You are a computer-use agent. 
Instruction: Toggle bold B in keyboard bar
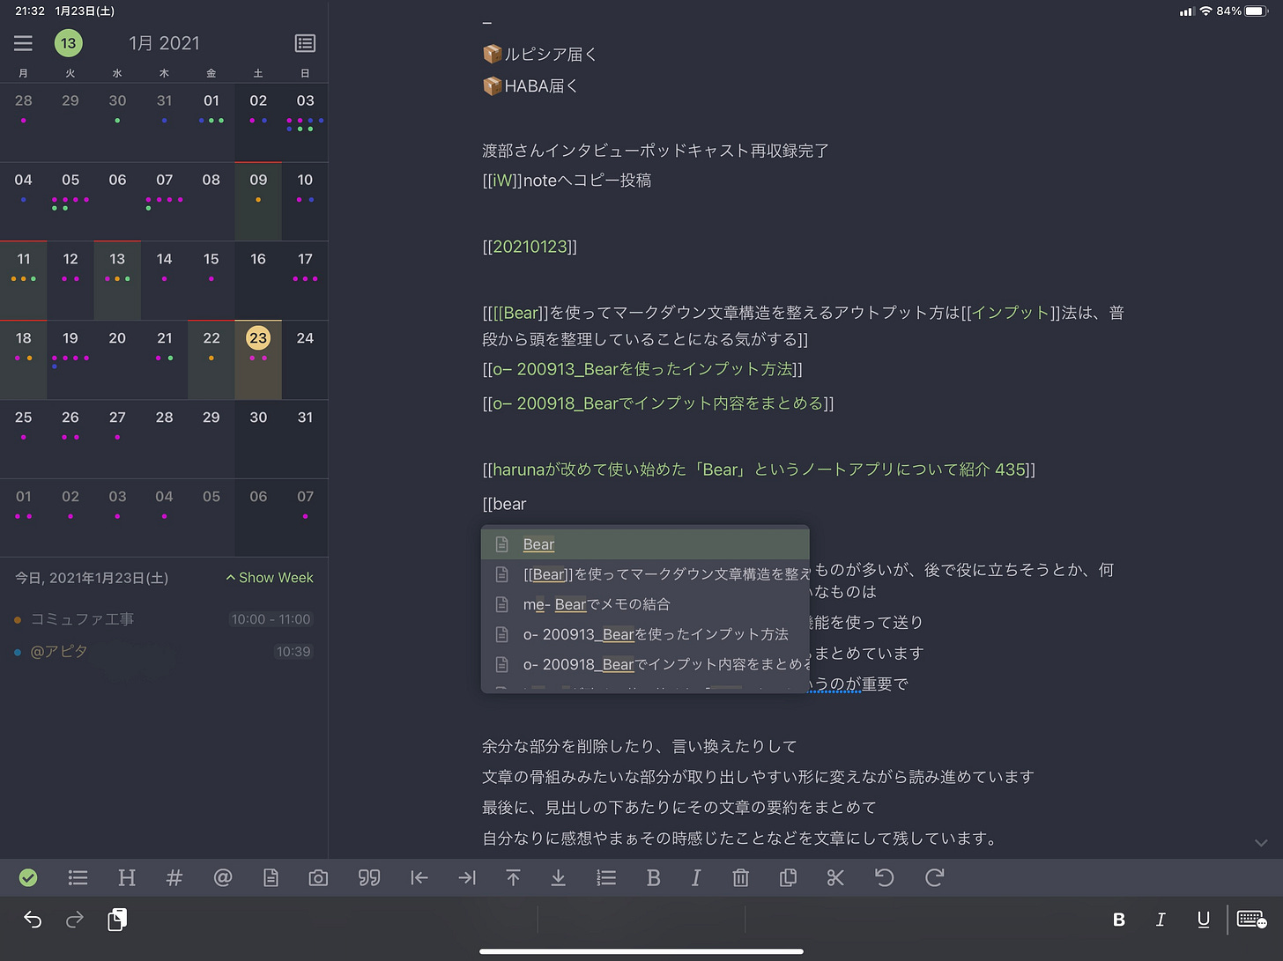pos(1119,920)
